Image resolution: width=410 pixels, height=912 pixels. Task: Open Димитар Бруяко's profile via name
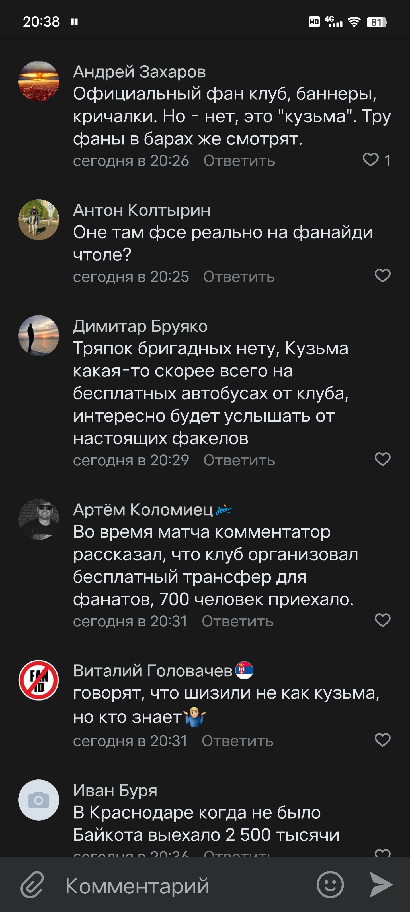140,326
